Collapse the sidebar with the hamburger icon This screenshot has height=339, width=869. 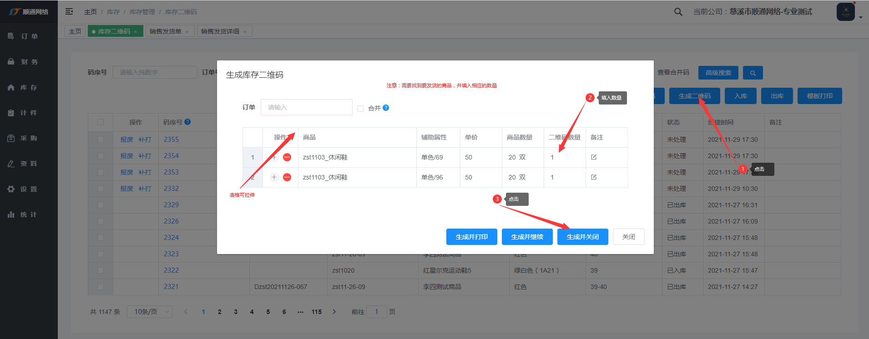69,12
